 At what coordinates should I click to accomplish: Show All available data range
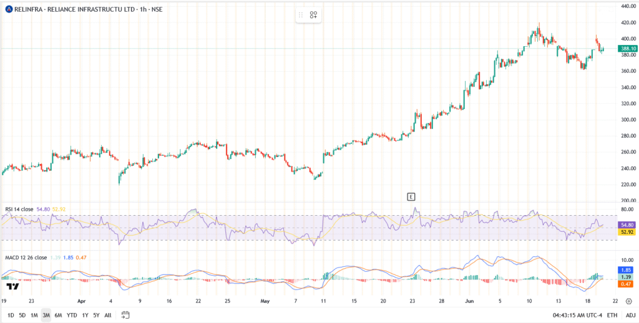click(108, 315)
